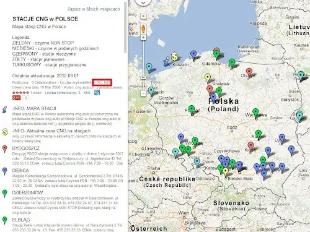Select the red marker at Olsztyn

pos(249,72)
